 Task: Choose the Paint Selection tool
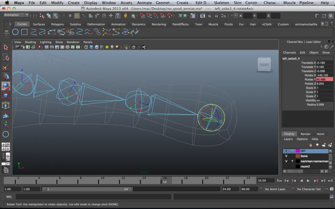click(x=6, y=67)
